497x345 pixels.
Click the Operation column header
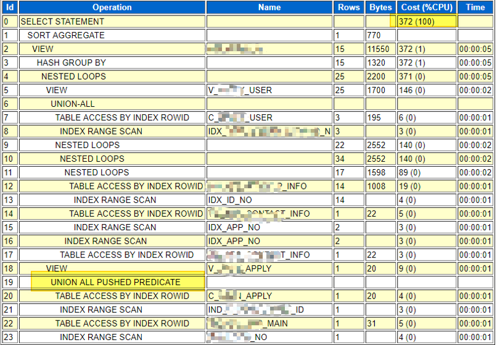click(x=112, y=7)
